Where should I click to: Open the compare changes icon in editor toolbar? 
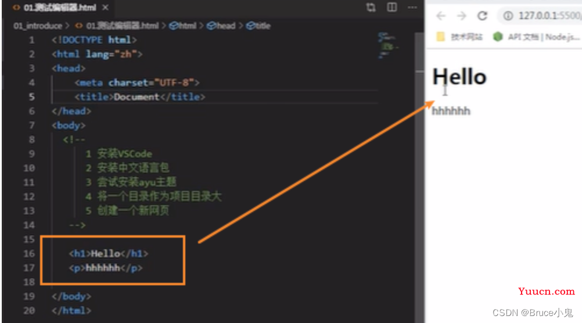371,8
